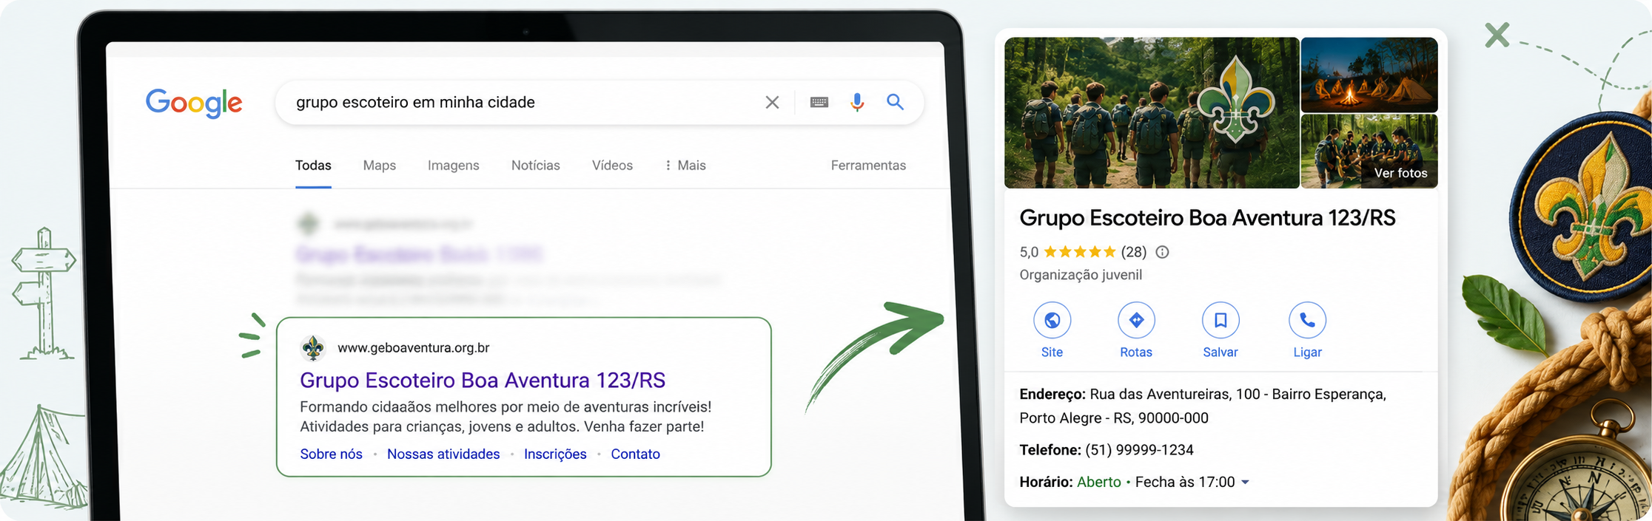1652x521 pixels.
Task: Switch to the Imagens tab
Action: [454, 166]
